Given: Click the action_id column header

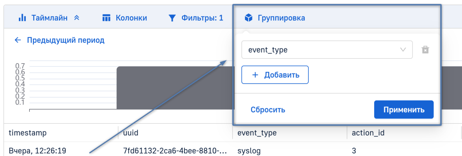Looking at the screenshot, I should [x=368, y=133].
